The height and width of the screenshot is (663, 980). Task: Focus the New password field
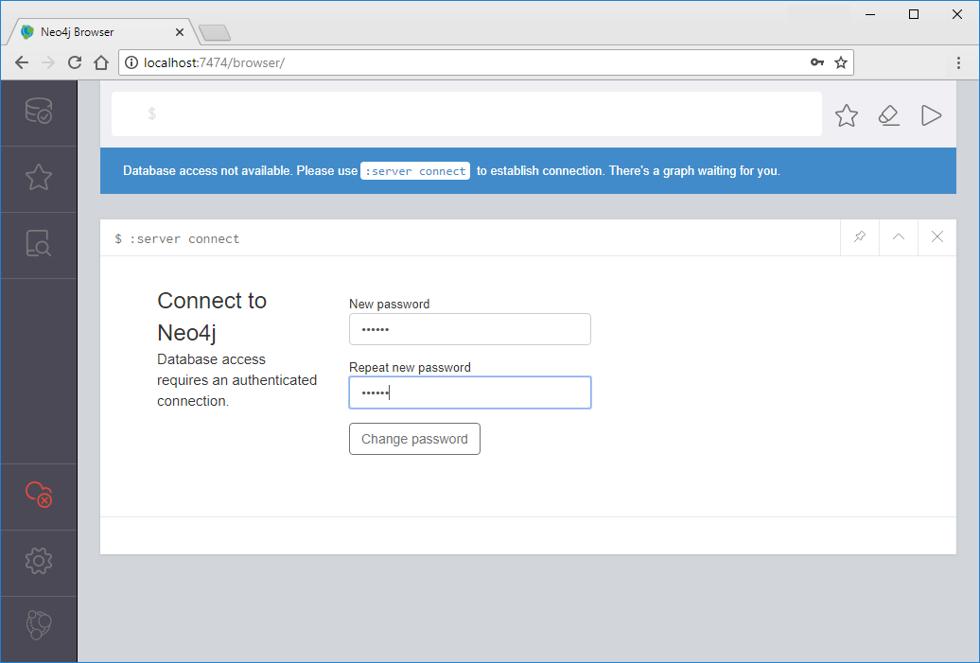click(x=469, y=329)
